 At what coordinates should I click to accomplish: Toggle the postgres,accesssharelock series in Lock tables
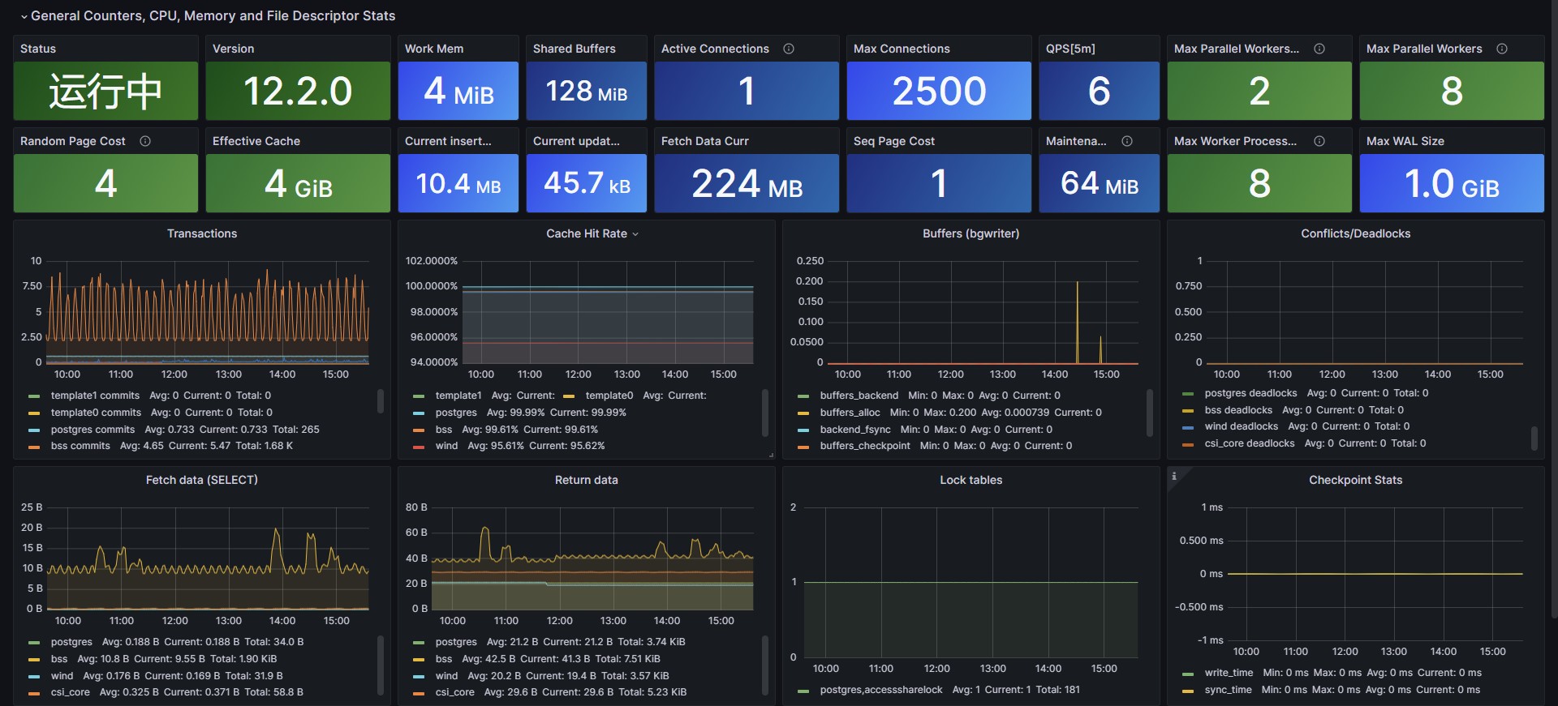pyautogui.click(x=880, y=690)
